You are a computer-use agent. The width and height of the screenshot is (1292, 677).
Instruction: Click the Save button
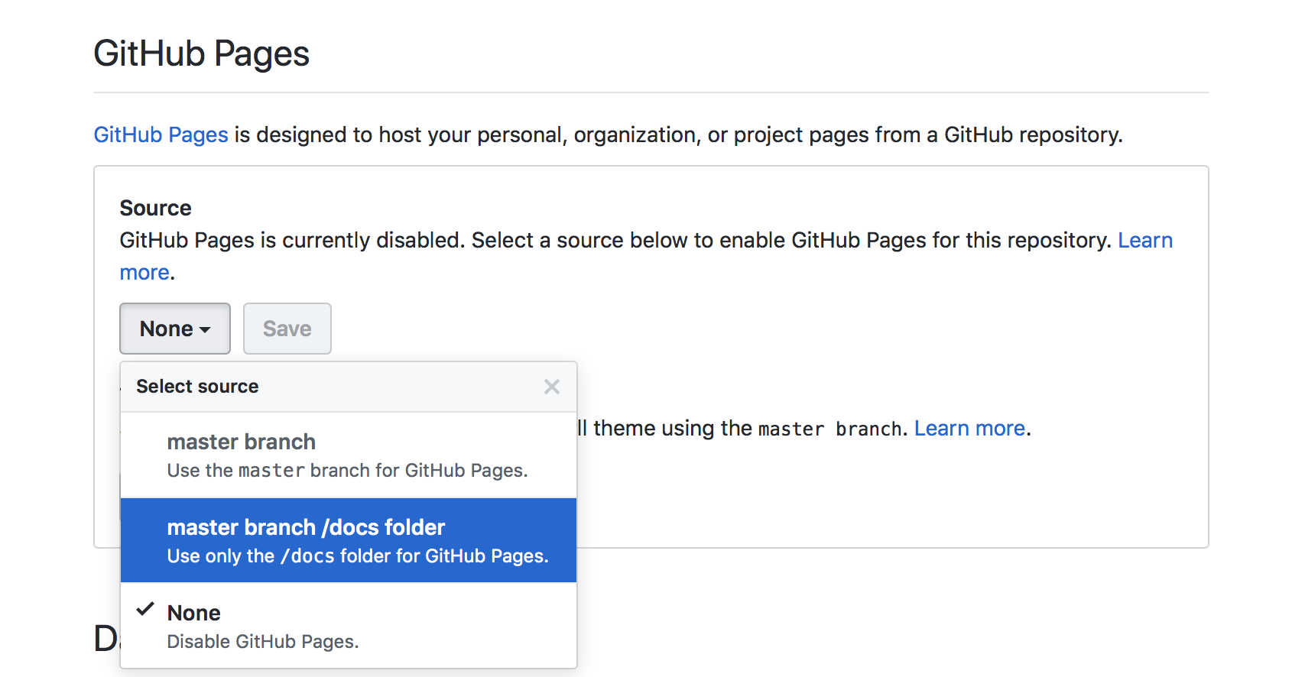tap(287, 329)
